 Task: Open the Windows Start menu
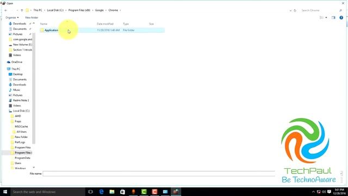(5, 192)
